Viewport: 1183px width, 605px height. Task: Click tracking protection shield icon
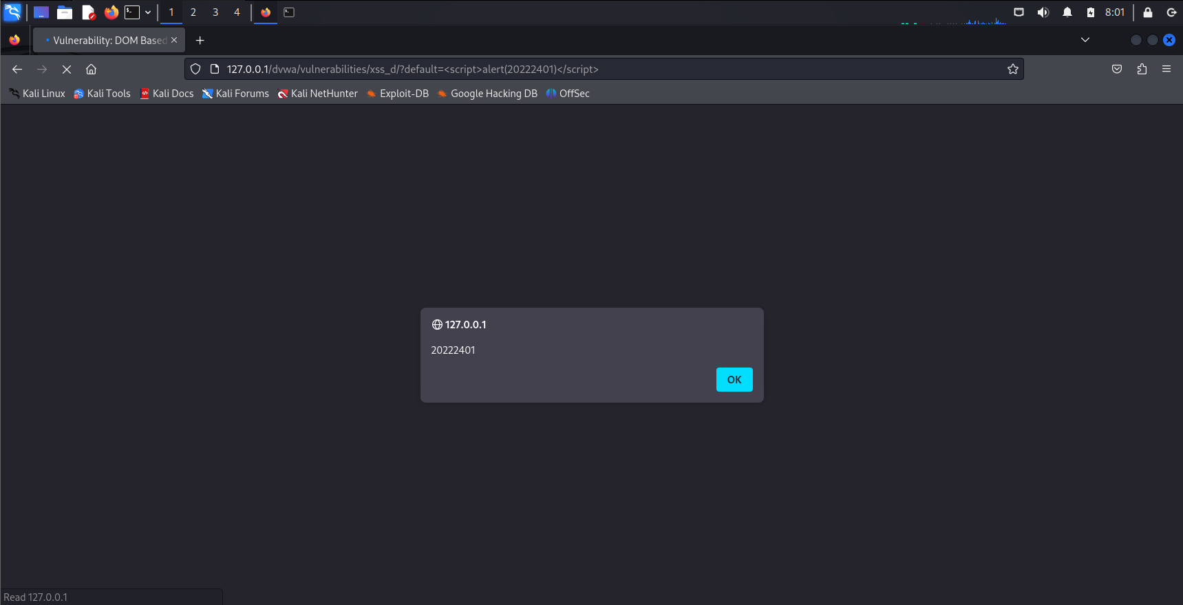point(195,69)
